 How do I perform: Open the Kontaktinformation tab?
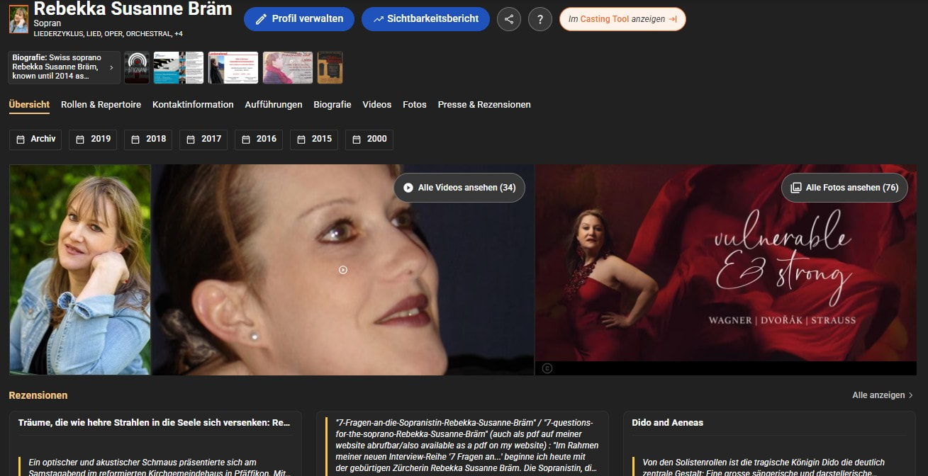(x=193, y=105)
